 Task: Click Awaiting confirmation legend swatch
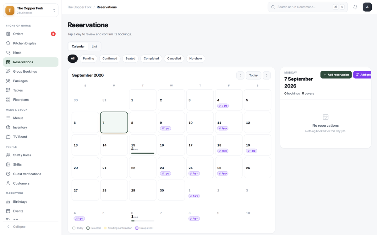coord(105,228)
